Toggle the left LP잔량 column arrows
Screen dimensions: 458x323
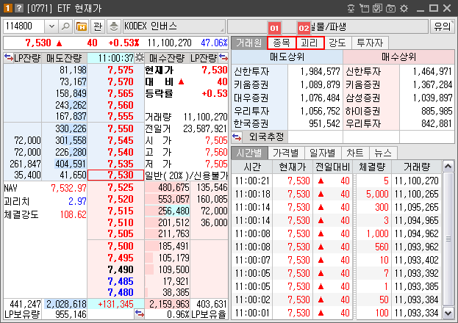[8, 57]
